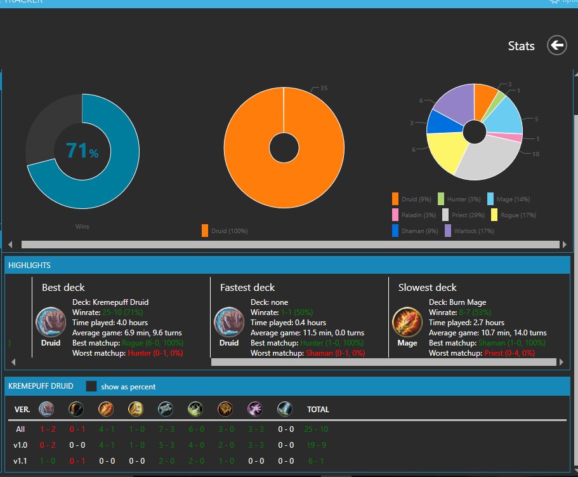Image resolution: width=578 pixels, height=477 pixels.
Task: Click the light blue Mage slice of opponent pie
Action: click(x=506, y=118)
